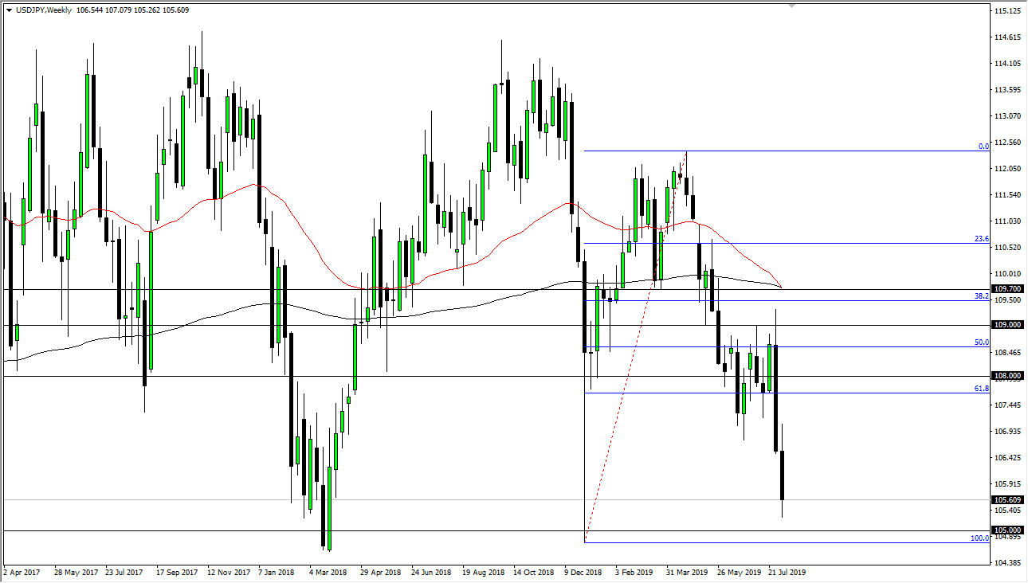Click the 31 Mar 2019 date label
Screen dimensions: 1028x583
pos(687,572)
